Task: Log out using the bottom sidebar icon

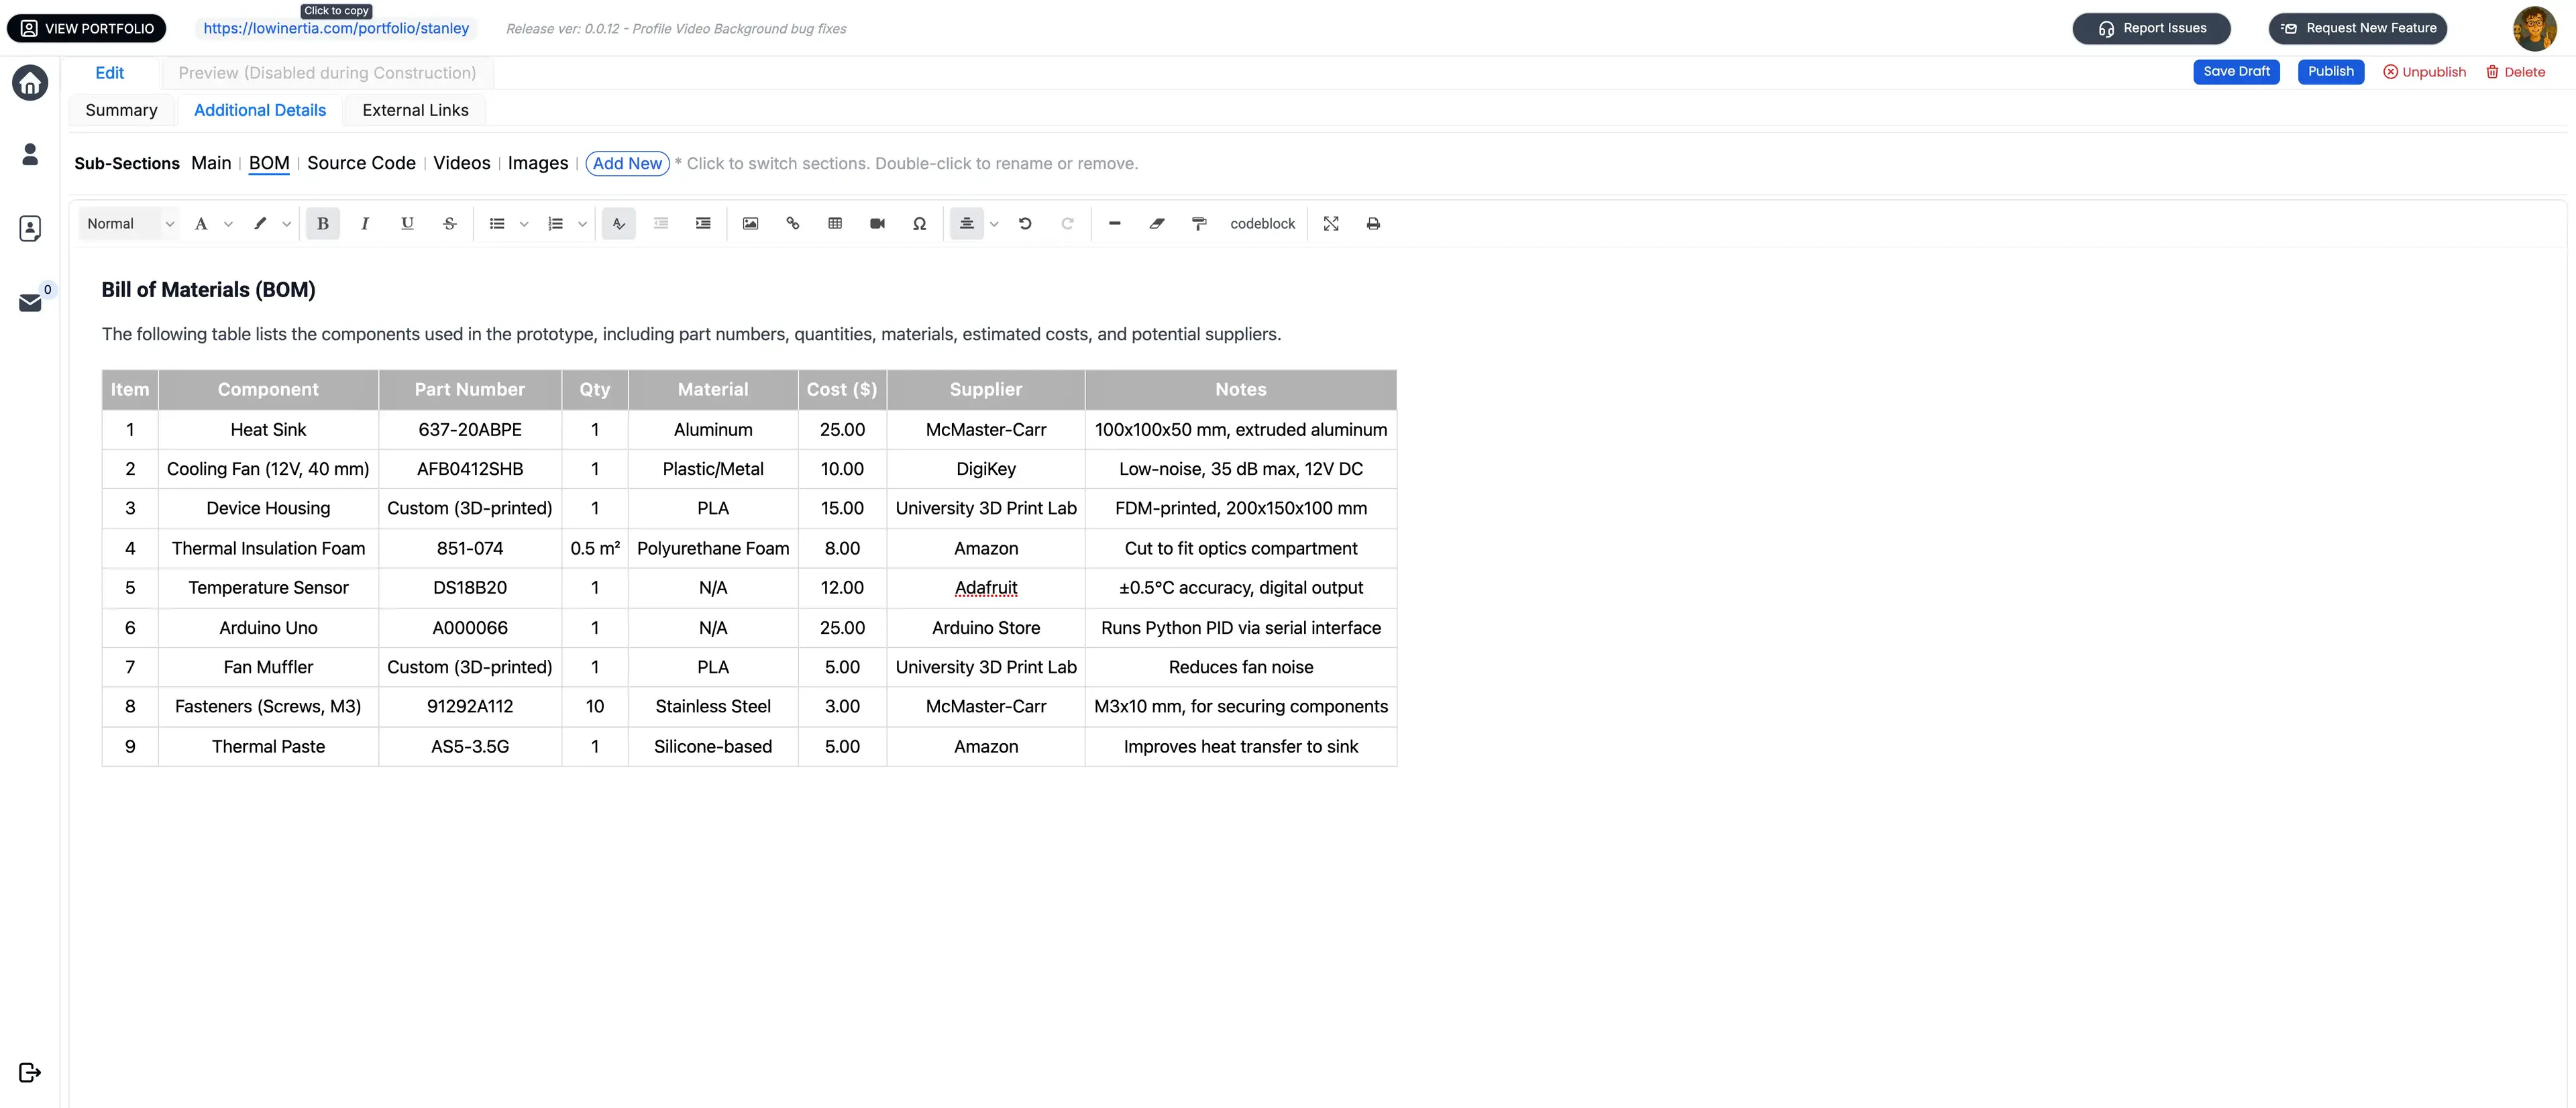Action: click(29, 1072)
